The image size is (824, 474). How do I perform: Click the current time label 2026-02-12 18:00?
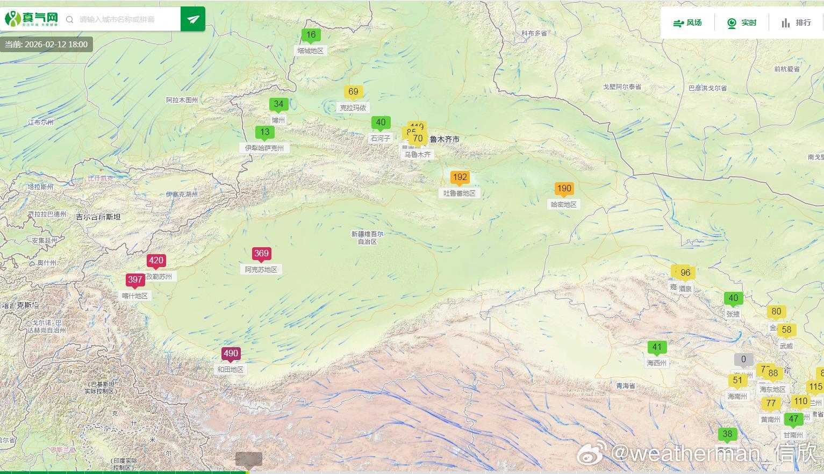[x=46, y=44]
